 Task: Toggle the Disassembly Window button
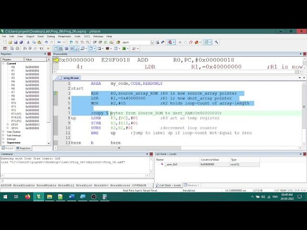click(x=61, y=48)
